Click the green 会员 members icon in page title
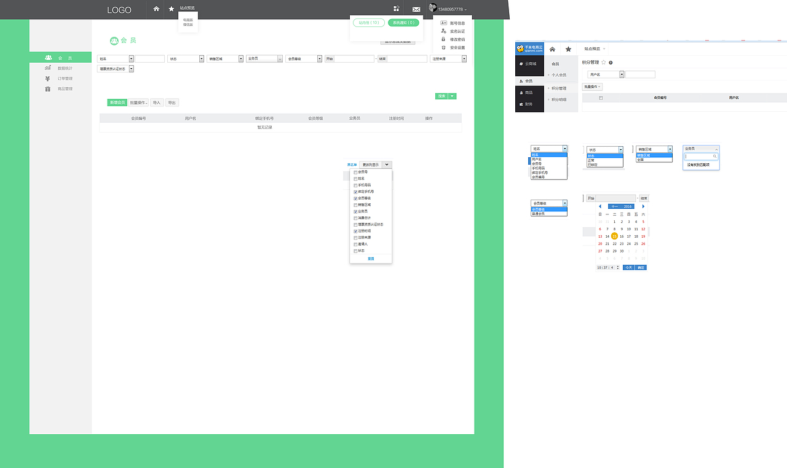This screenshot has width=787, height=468. pyautogui.click(x=114, y=41)
